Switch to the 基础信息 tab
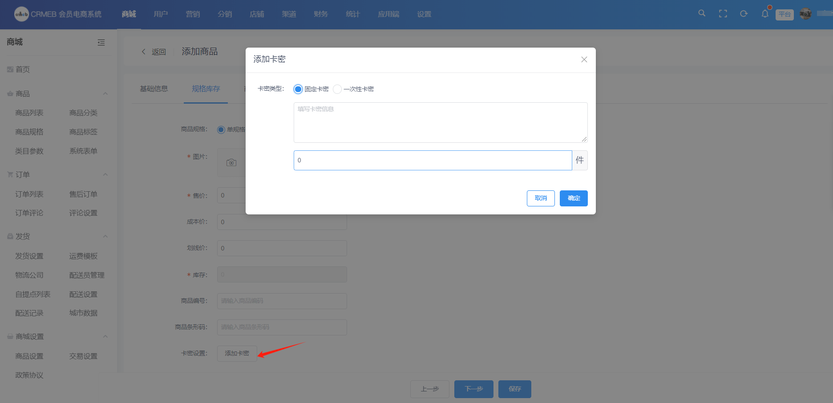Image resolution: width=833 pixels, height=403 pixels. click(154, 89)
